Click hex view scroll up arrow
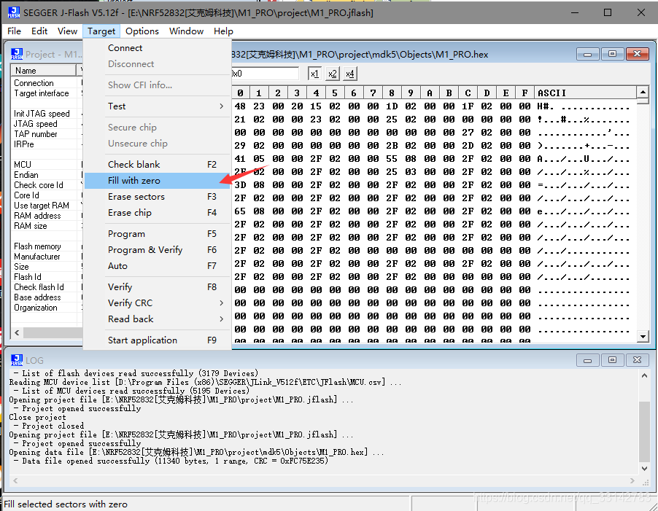658x511 pixels. pos(643,93)
